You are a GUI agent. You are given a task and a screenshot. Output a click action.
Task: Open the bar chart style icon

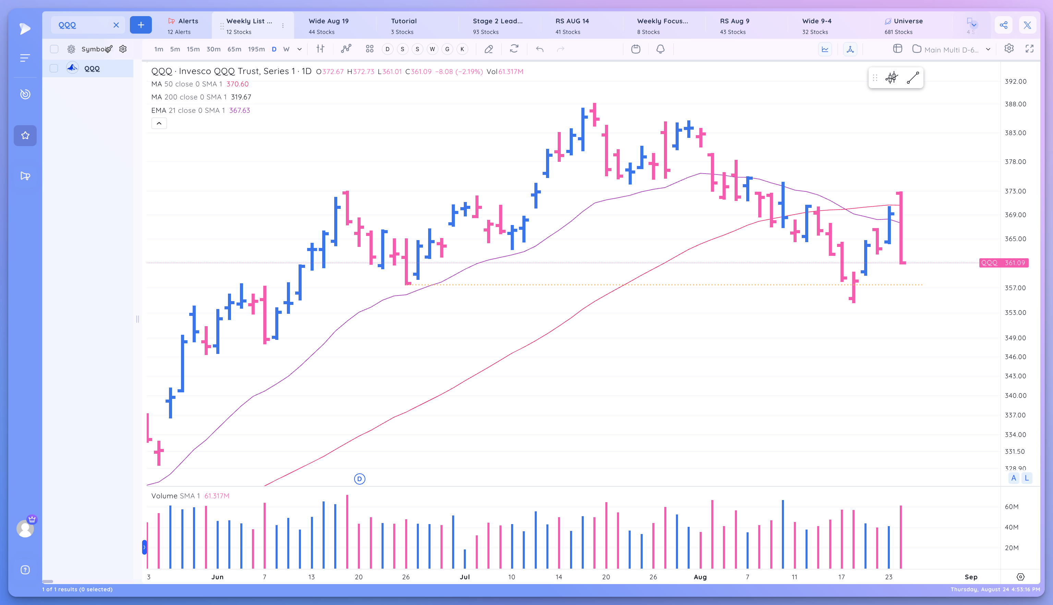[x=320, y=49]
